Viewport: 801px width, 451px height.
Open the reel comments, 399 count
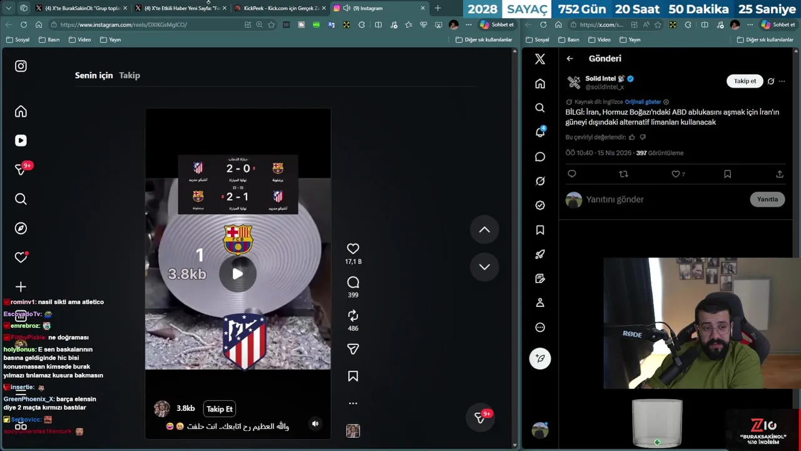(353, 283)
